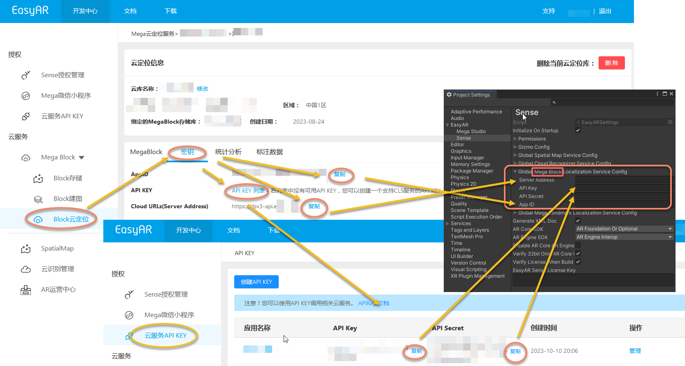The image size is (685, 366).
Task: Click the red 删除 button
Action: (x=612, y=63)
